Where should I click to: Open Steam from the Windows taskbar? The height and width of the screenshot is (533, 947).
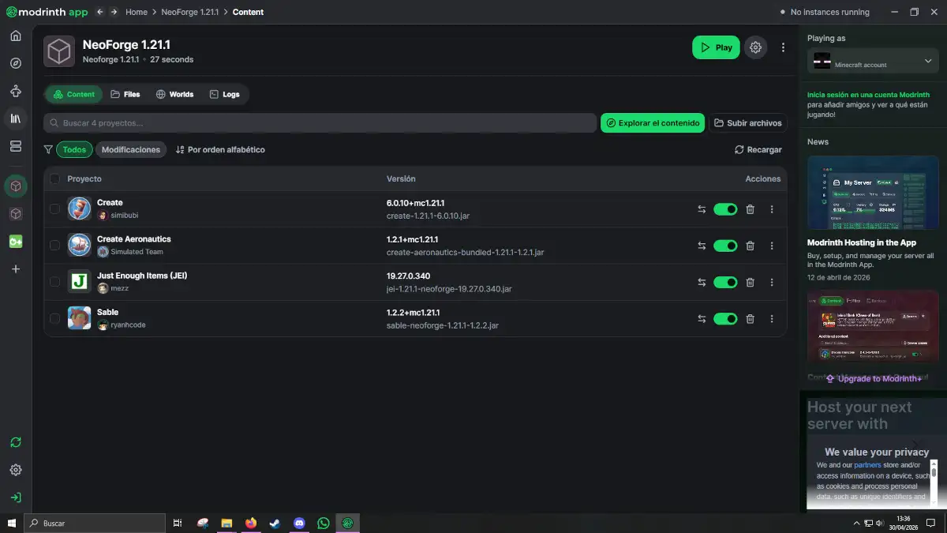[x=275, y=523]
